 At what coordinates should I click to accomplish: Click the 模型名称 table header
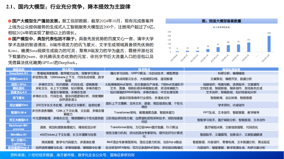[19, 69]
